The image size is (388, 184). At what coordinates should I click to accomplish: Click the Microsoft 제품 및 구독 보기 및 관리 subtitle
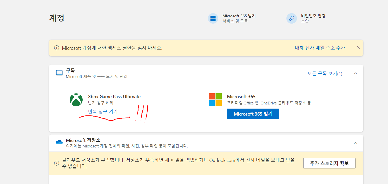click(x=97, y=76)
